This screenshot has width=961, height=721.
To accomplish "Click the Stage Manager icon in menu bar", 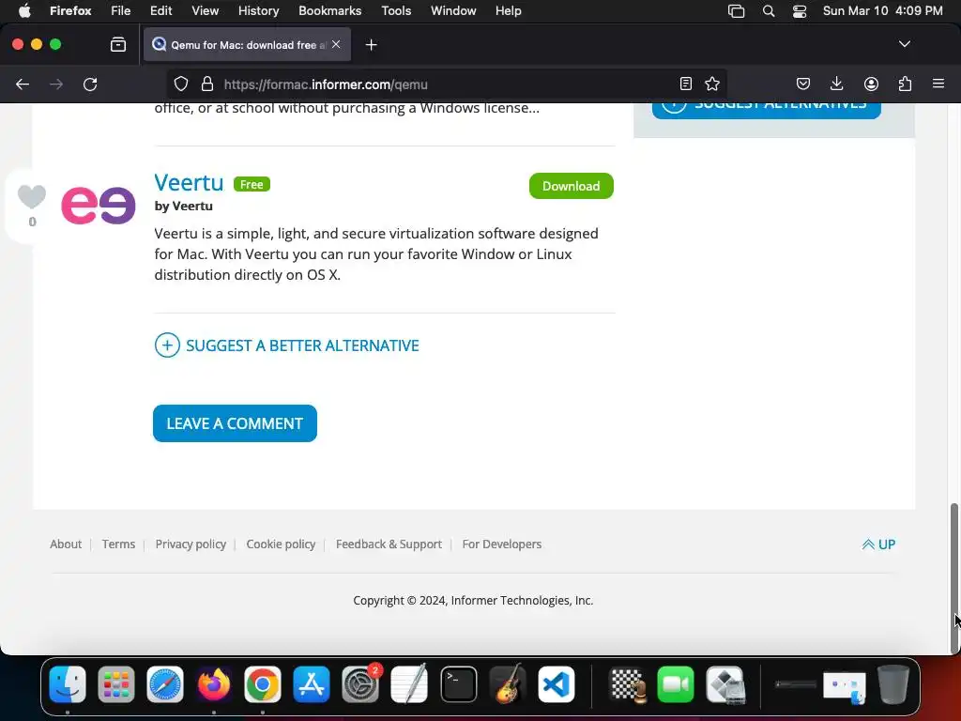I will 736,10.
